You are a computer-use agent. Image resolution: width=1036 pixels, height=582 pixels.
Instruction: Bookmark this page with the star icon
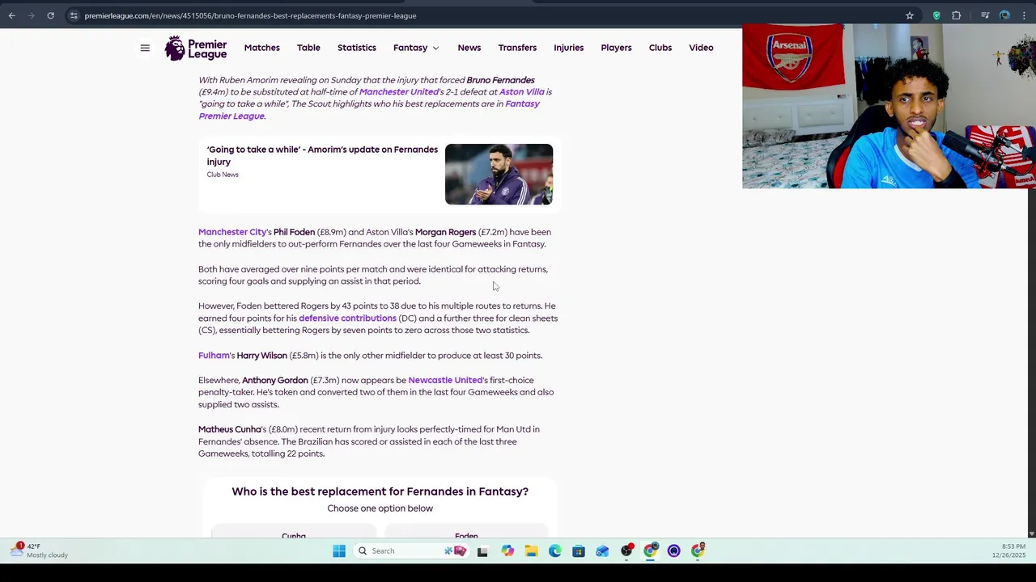[x=910, y=15]
